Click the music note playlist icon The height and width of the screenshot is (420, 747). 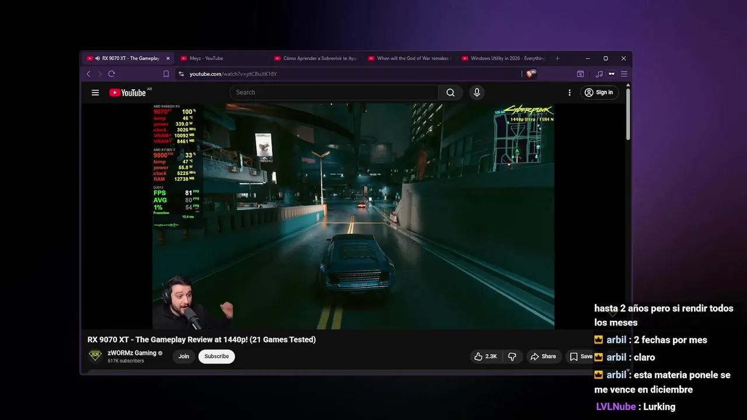[x=599, y=74]
